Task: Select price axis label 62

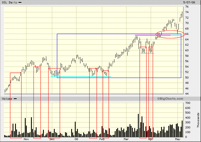Action: click(187, 45)
